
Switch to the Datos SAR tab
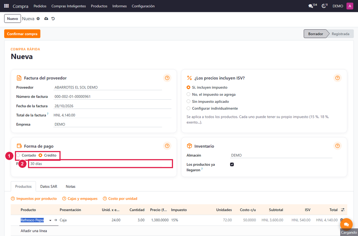pyautogui.click(x=49, y=186)
